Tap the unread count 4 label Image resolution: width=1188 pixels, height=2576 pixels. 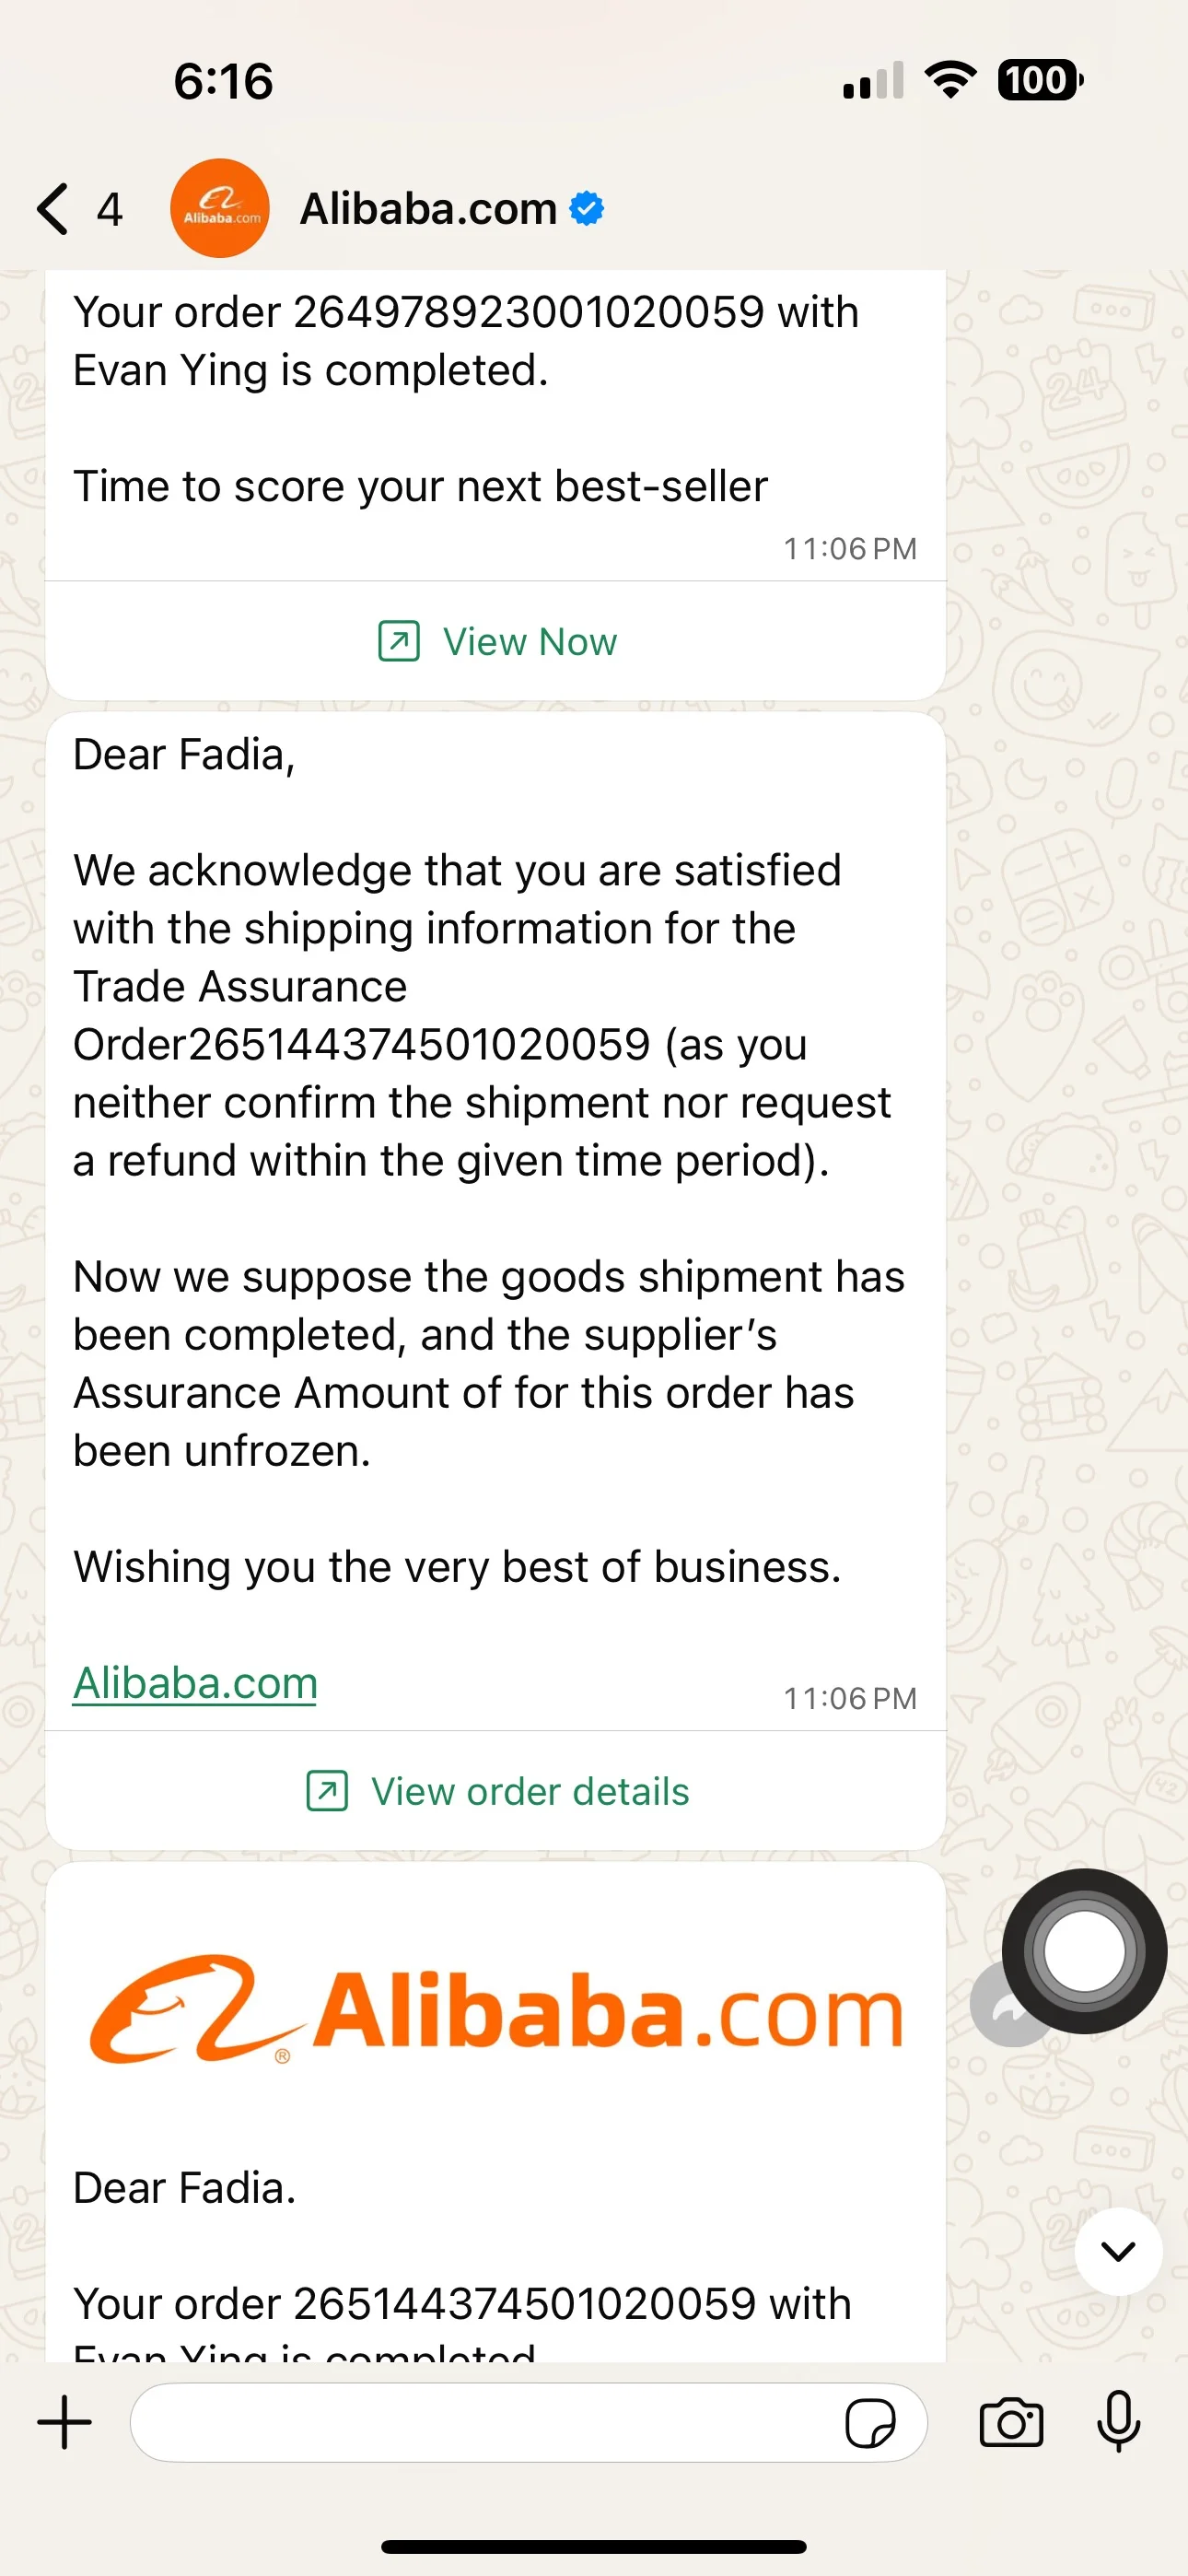pyautogui.click(x=109, y=209)
